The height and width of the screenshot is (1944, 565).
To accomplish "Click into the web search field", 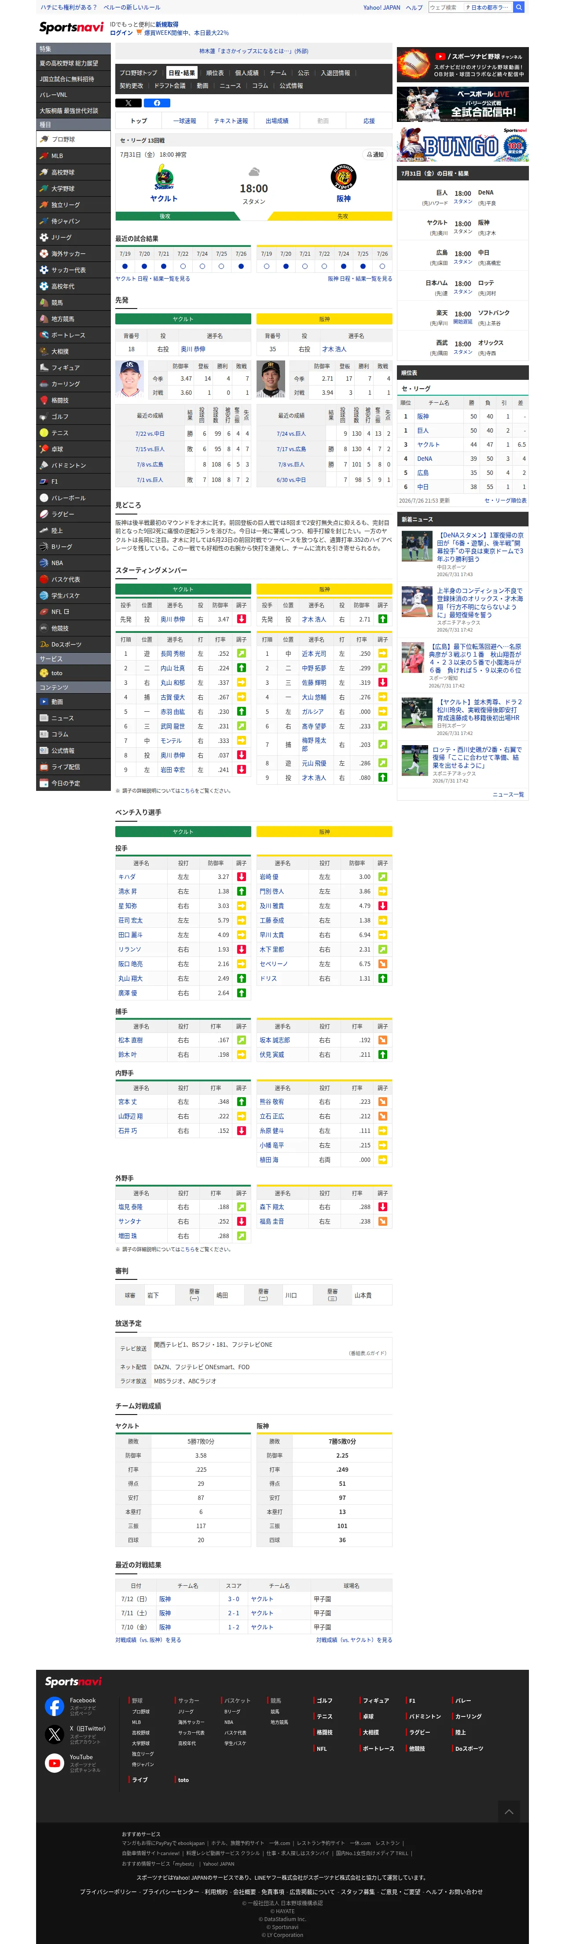I will tap(446, 7).
